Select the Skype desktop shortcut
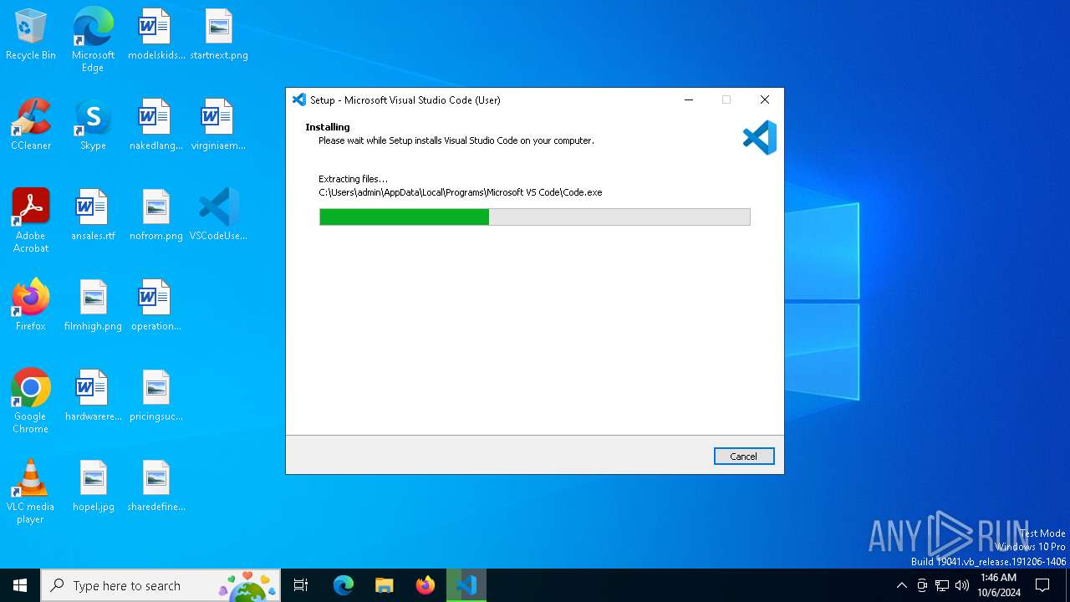This screenshot has height=602, width=1070. (93, 125)
